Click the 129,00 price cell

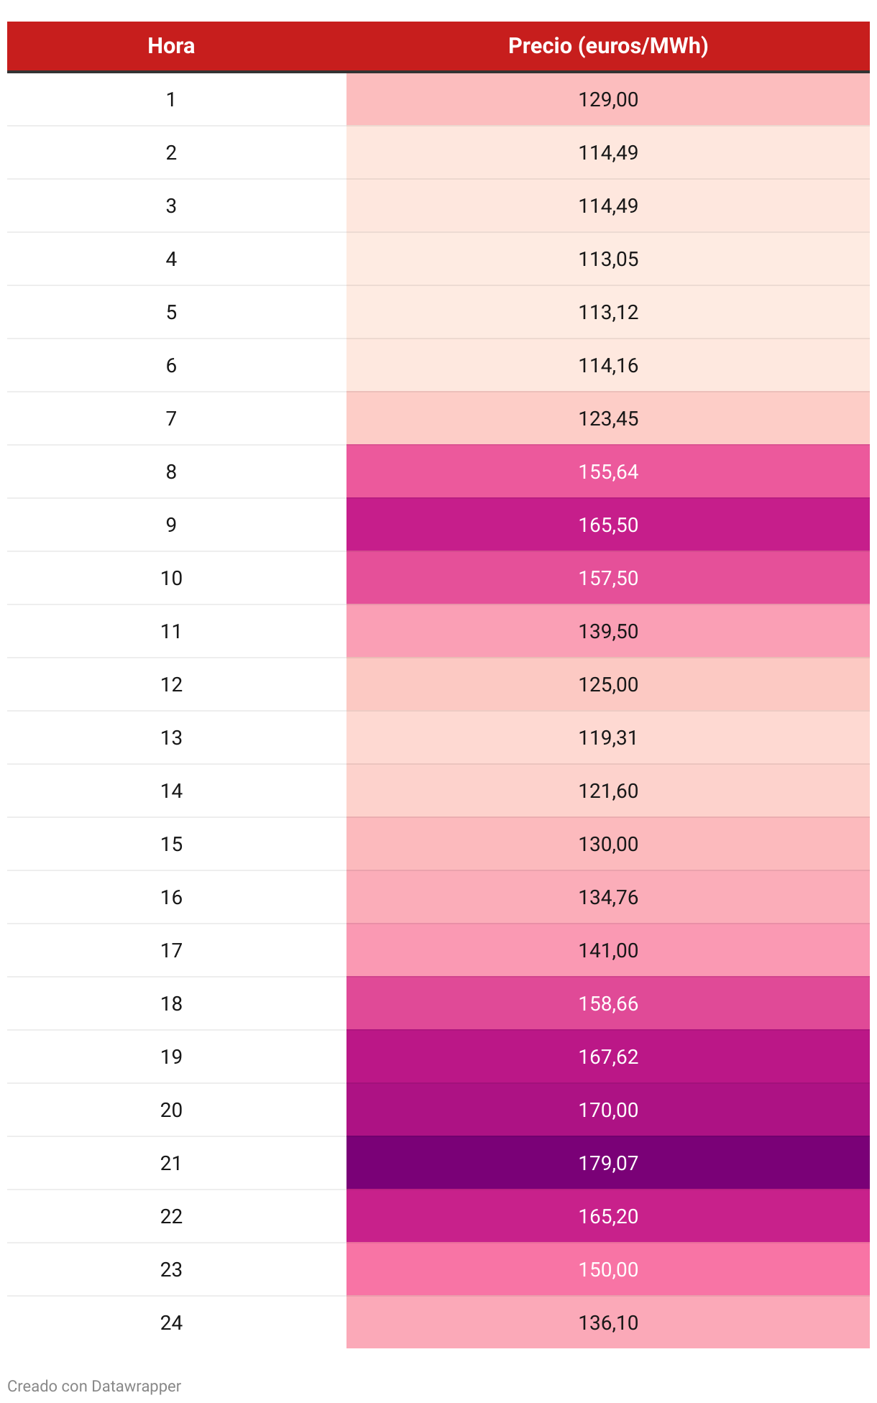click(x=607, y=99)
